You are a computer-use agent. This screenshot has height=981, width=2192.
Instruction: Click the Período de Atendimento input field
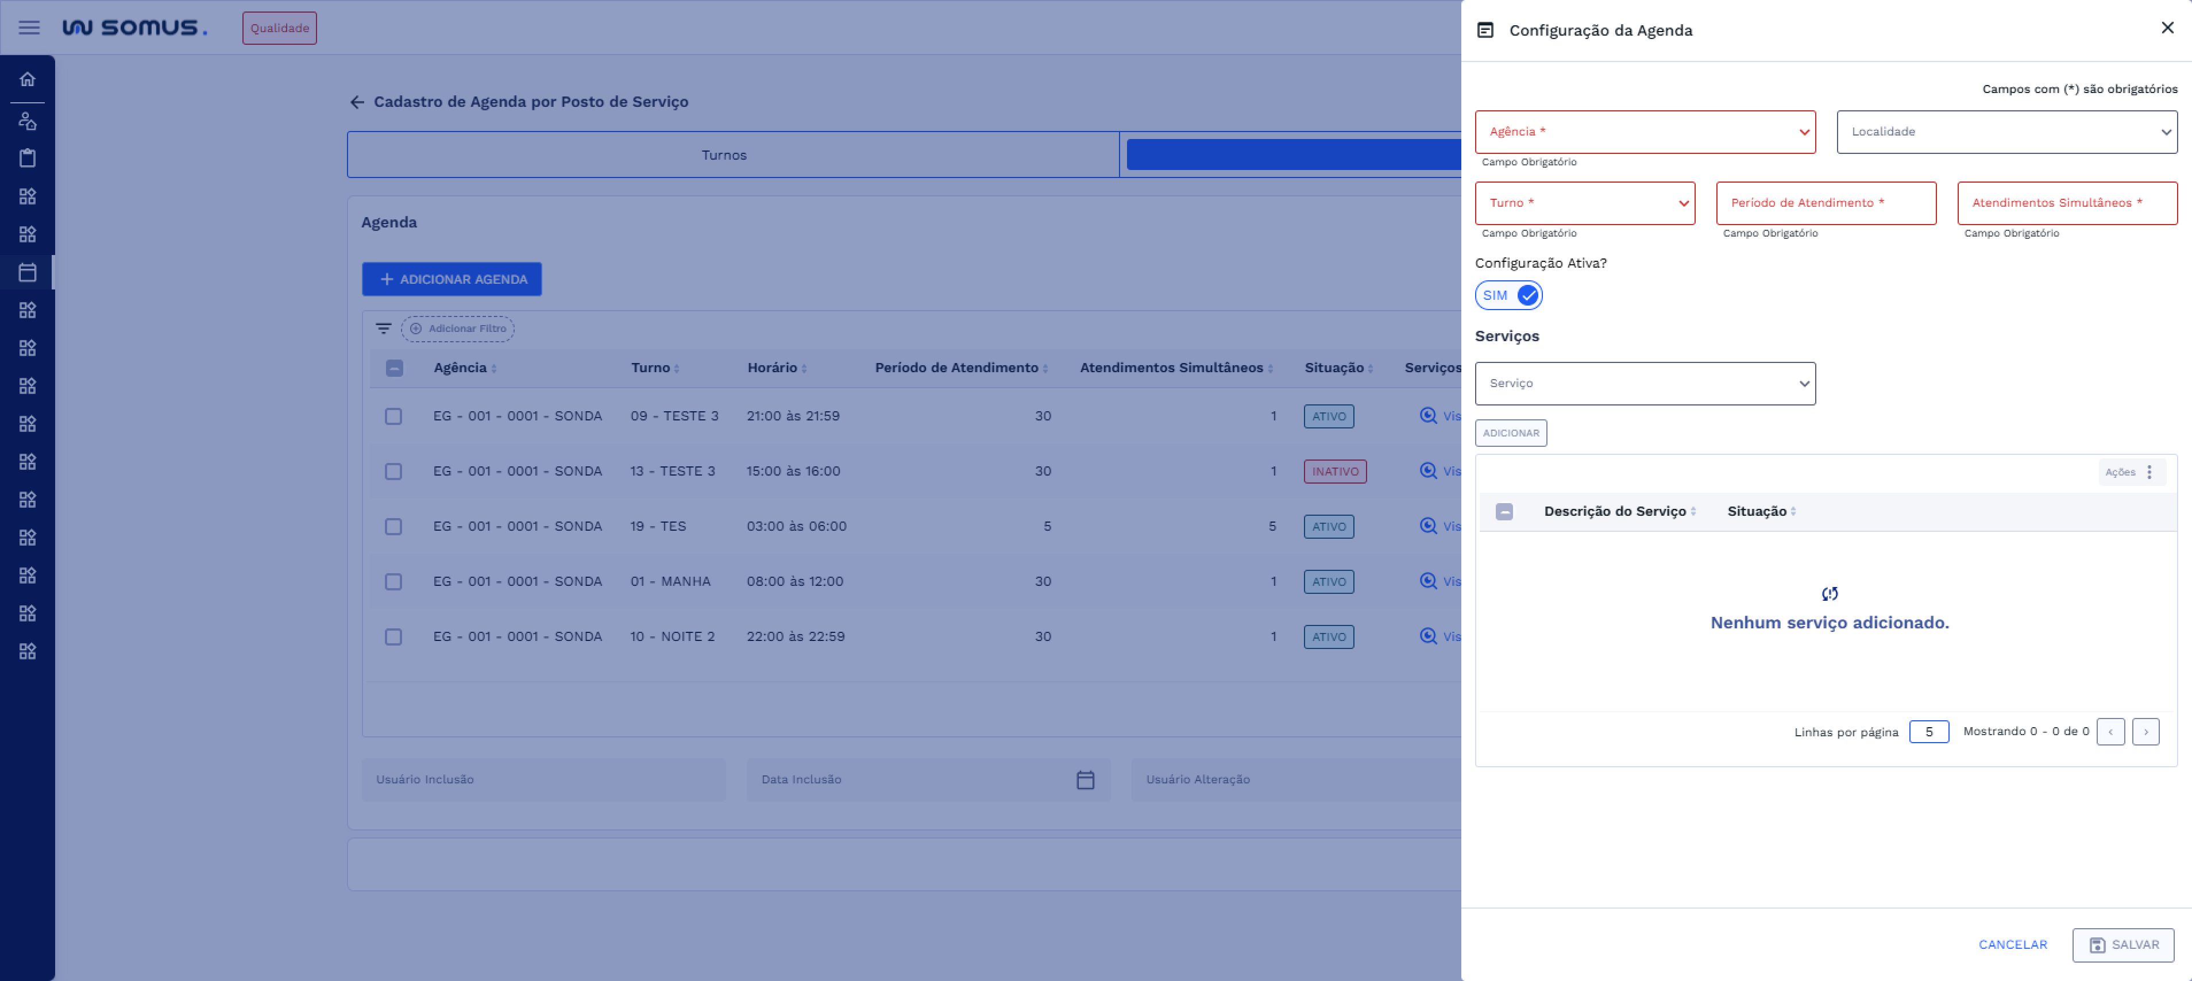(x=1826, y=203)
